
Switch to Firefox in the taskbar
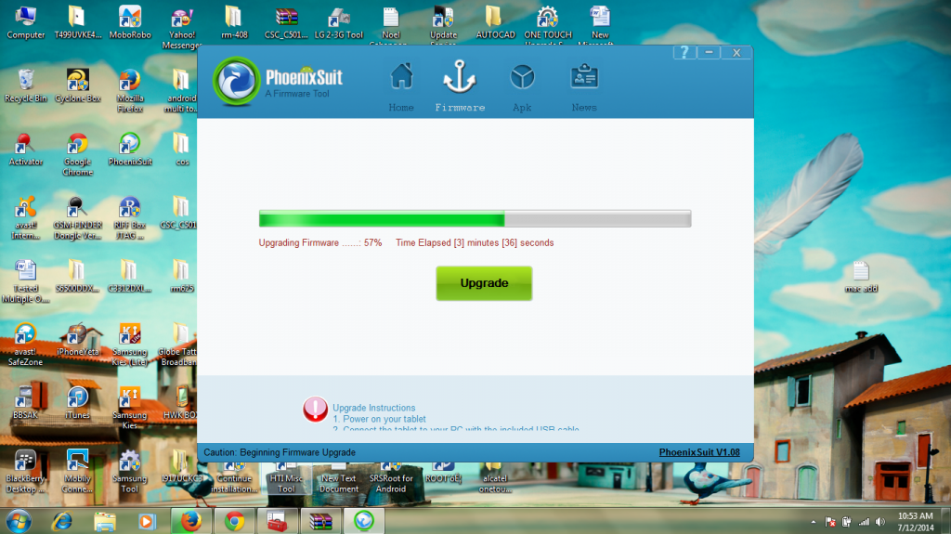coord(190,520)
